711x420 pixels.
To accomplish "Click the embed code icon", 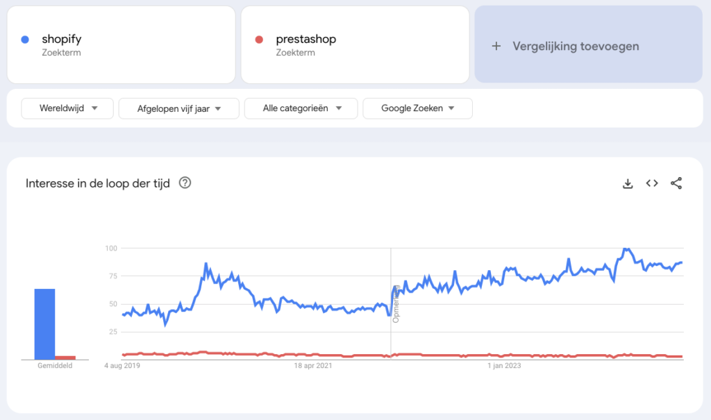I will 652,183.
